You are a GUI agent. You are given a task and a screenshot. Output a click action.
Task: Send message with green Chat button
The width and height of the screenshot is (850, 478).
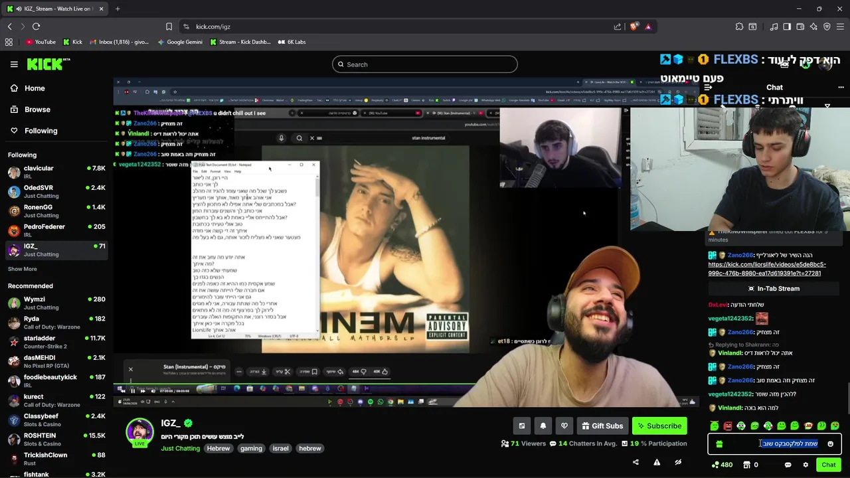tap(828, 465)
